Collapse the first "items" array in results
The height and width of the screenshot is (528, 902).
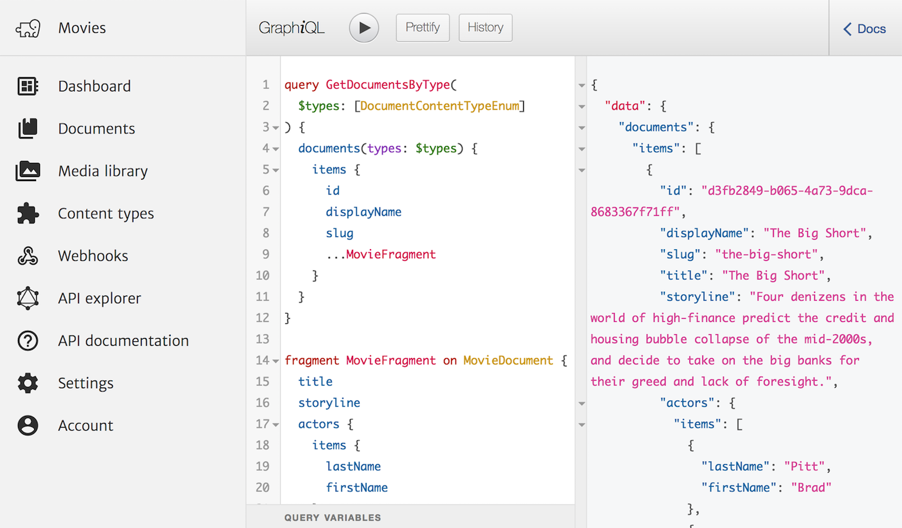click(582, 149)
